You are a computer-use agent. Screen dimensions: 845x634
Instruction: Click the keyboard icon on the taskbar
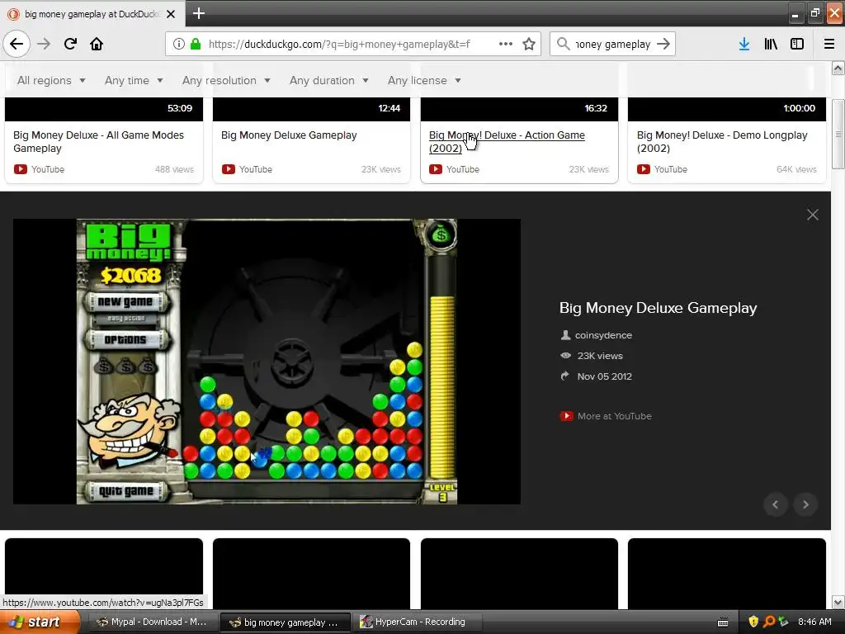tap(723, 622)
